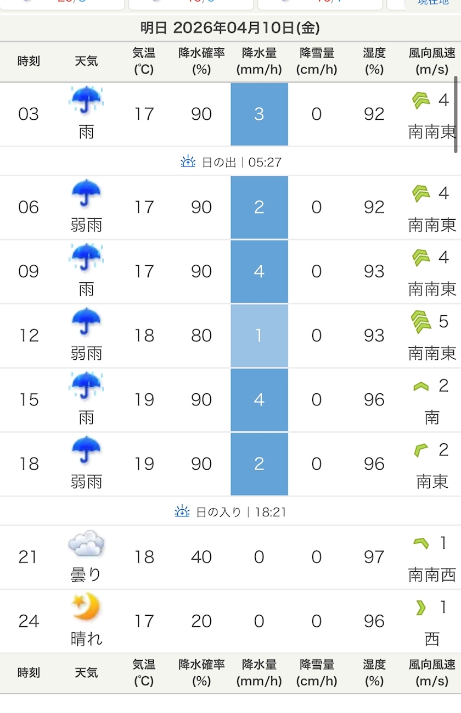Screen dimensions: 461x713
Task: Click the date header 明日 2026年04月10日(金)
Action: click(x=230, y=28)
